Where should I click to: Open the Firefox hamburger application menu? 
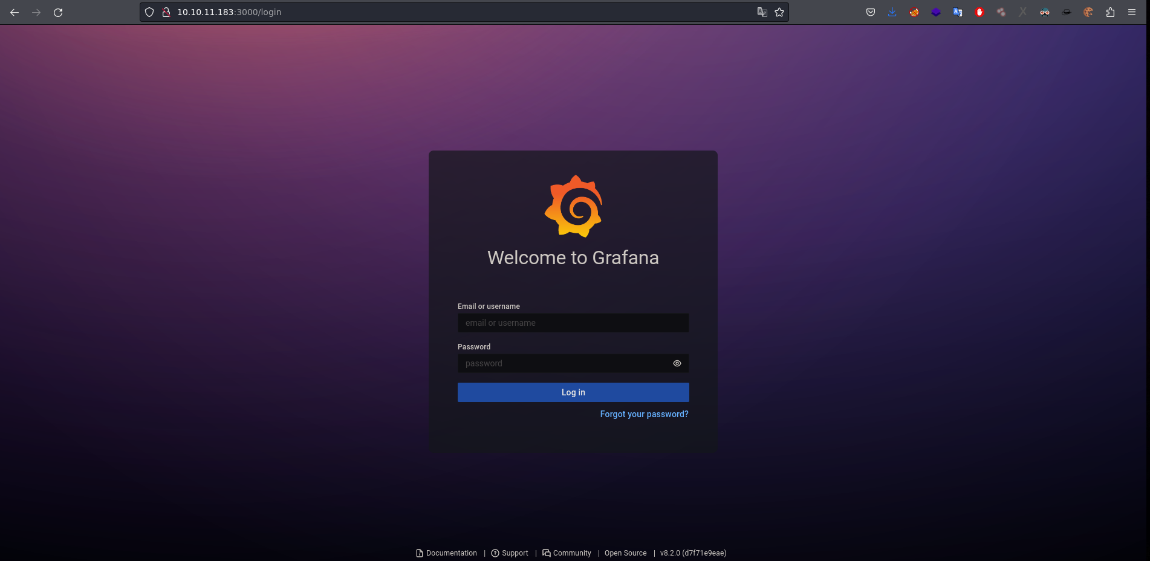pyautogui.click(x=1132, y=12)
